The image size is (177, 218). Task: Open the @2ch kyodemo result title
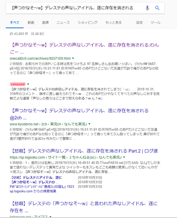click(79, 114)
